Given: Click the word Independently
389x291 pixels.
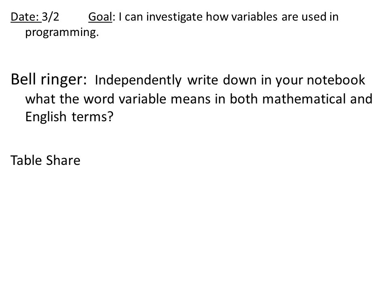Looking at the screenshot, I should tap(138, 80).
